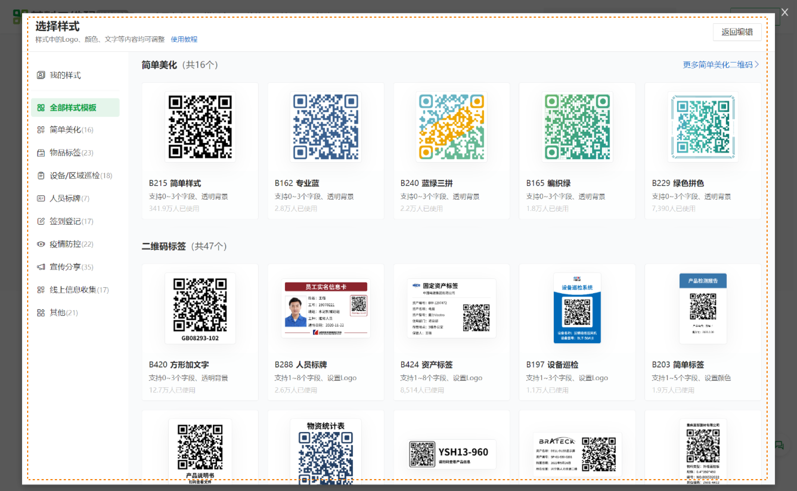Open 签到登记(17) category
The image size is (797, 491).
coord(75,221)
